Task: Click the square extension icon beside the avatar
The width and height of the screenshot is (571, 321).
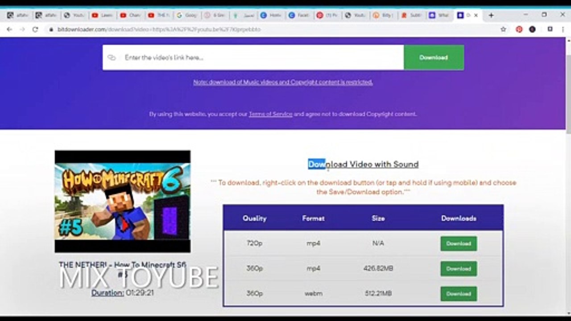Action: tap(550, 29)
